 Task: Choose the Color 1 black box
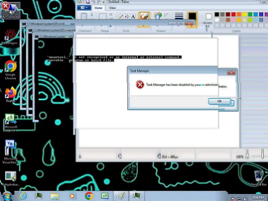click(x=192, y=16)
